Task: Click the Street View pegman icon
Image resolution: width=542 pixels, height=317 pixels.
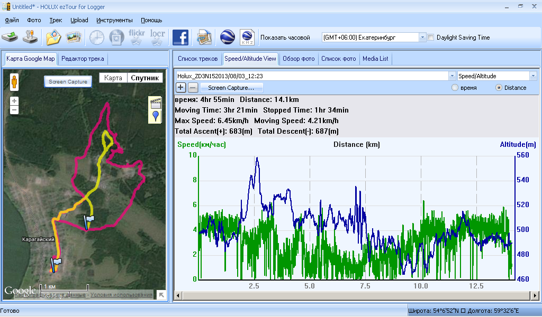Action: coord(14,82)
